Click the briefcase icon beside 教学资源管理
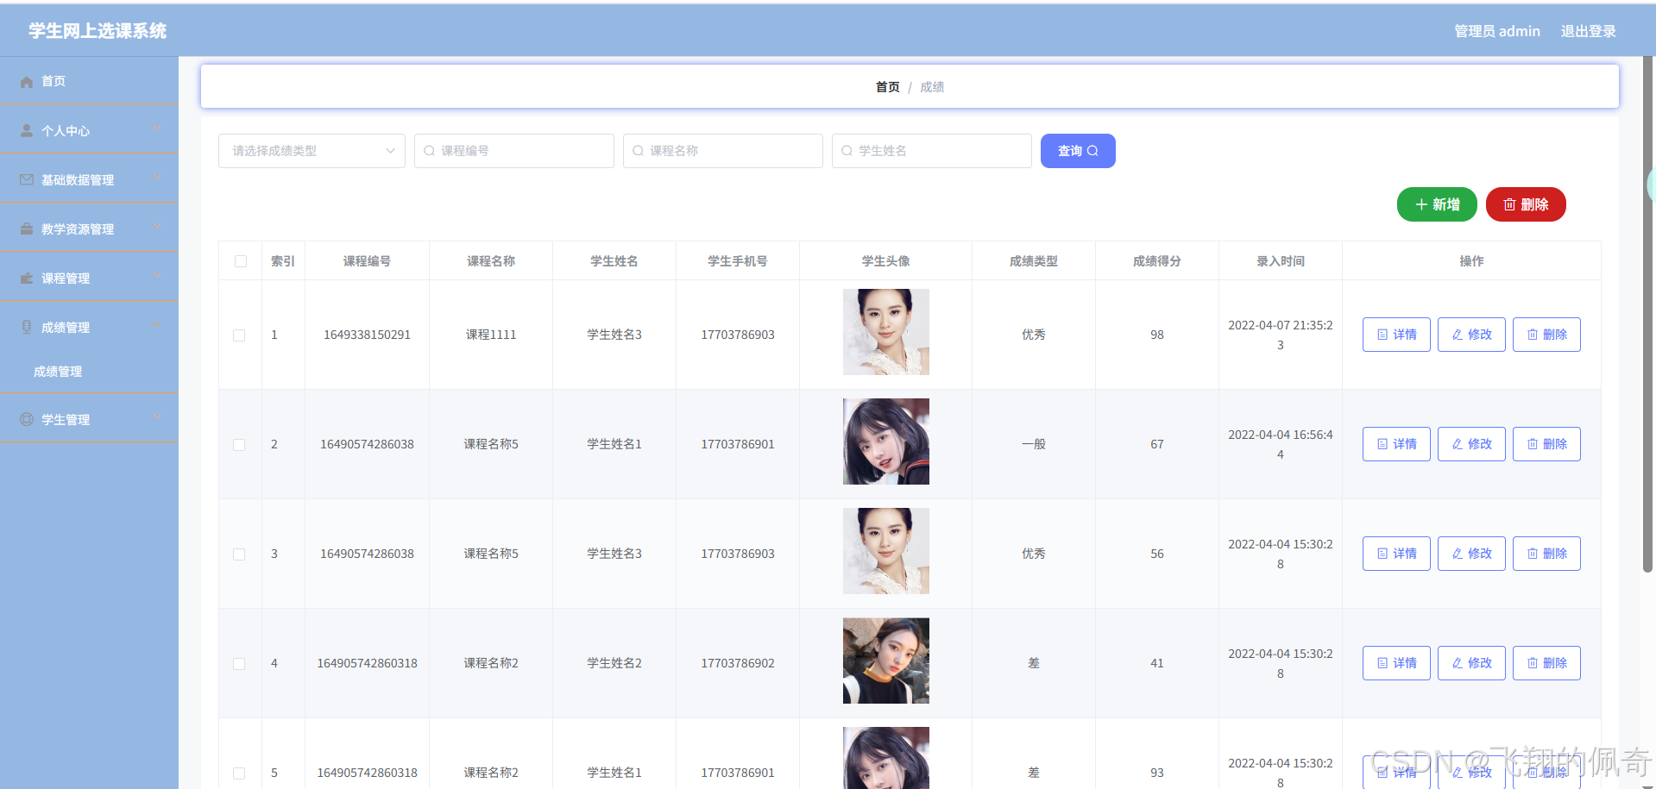The image size is (1656, 789). [27, 229]
